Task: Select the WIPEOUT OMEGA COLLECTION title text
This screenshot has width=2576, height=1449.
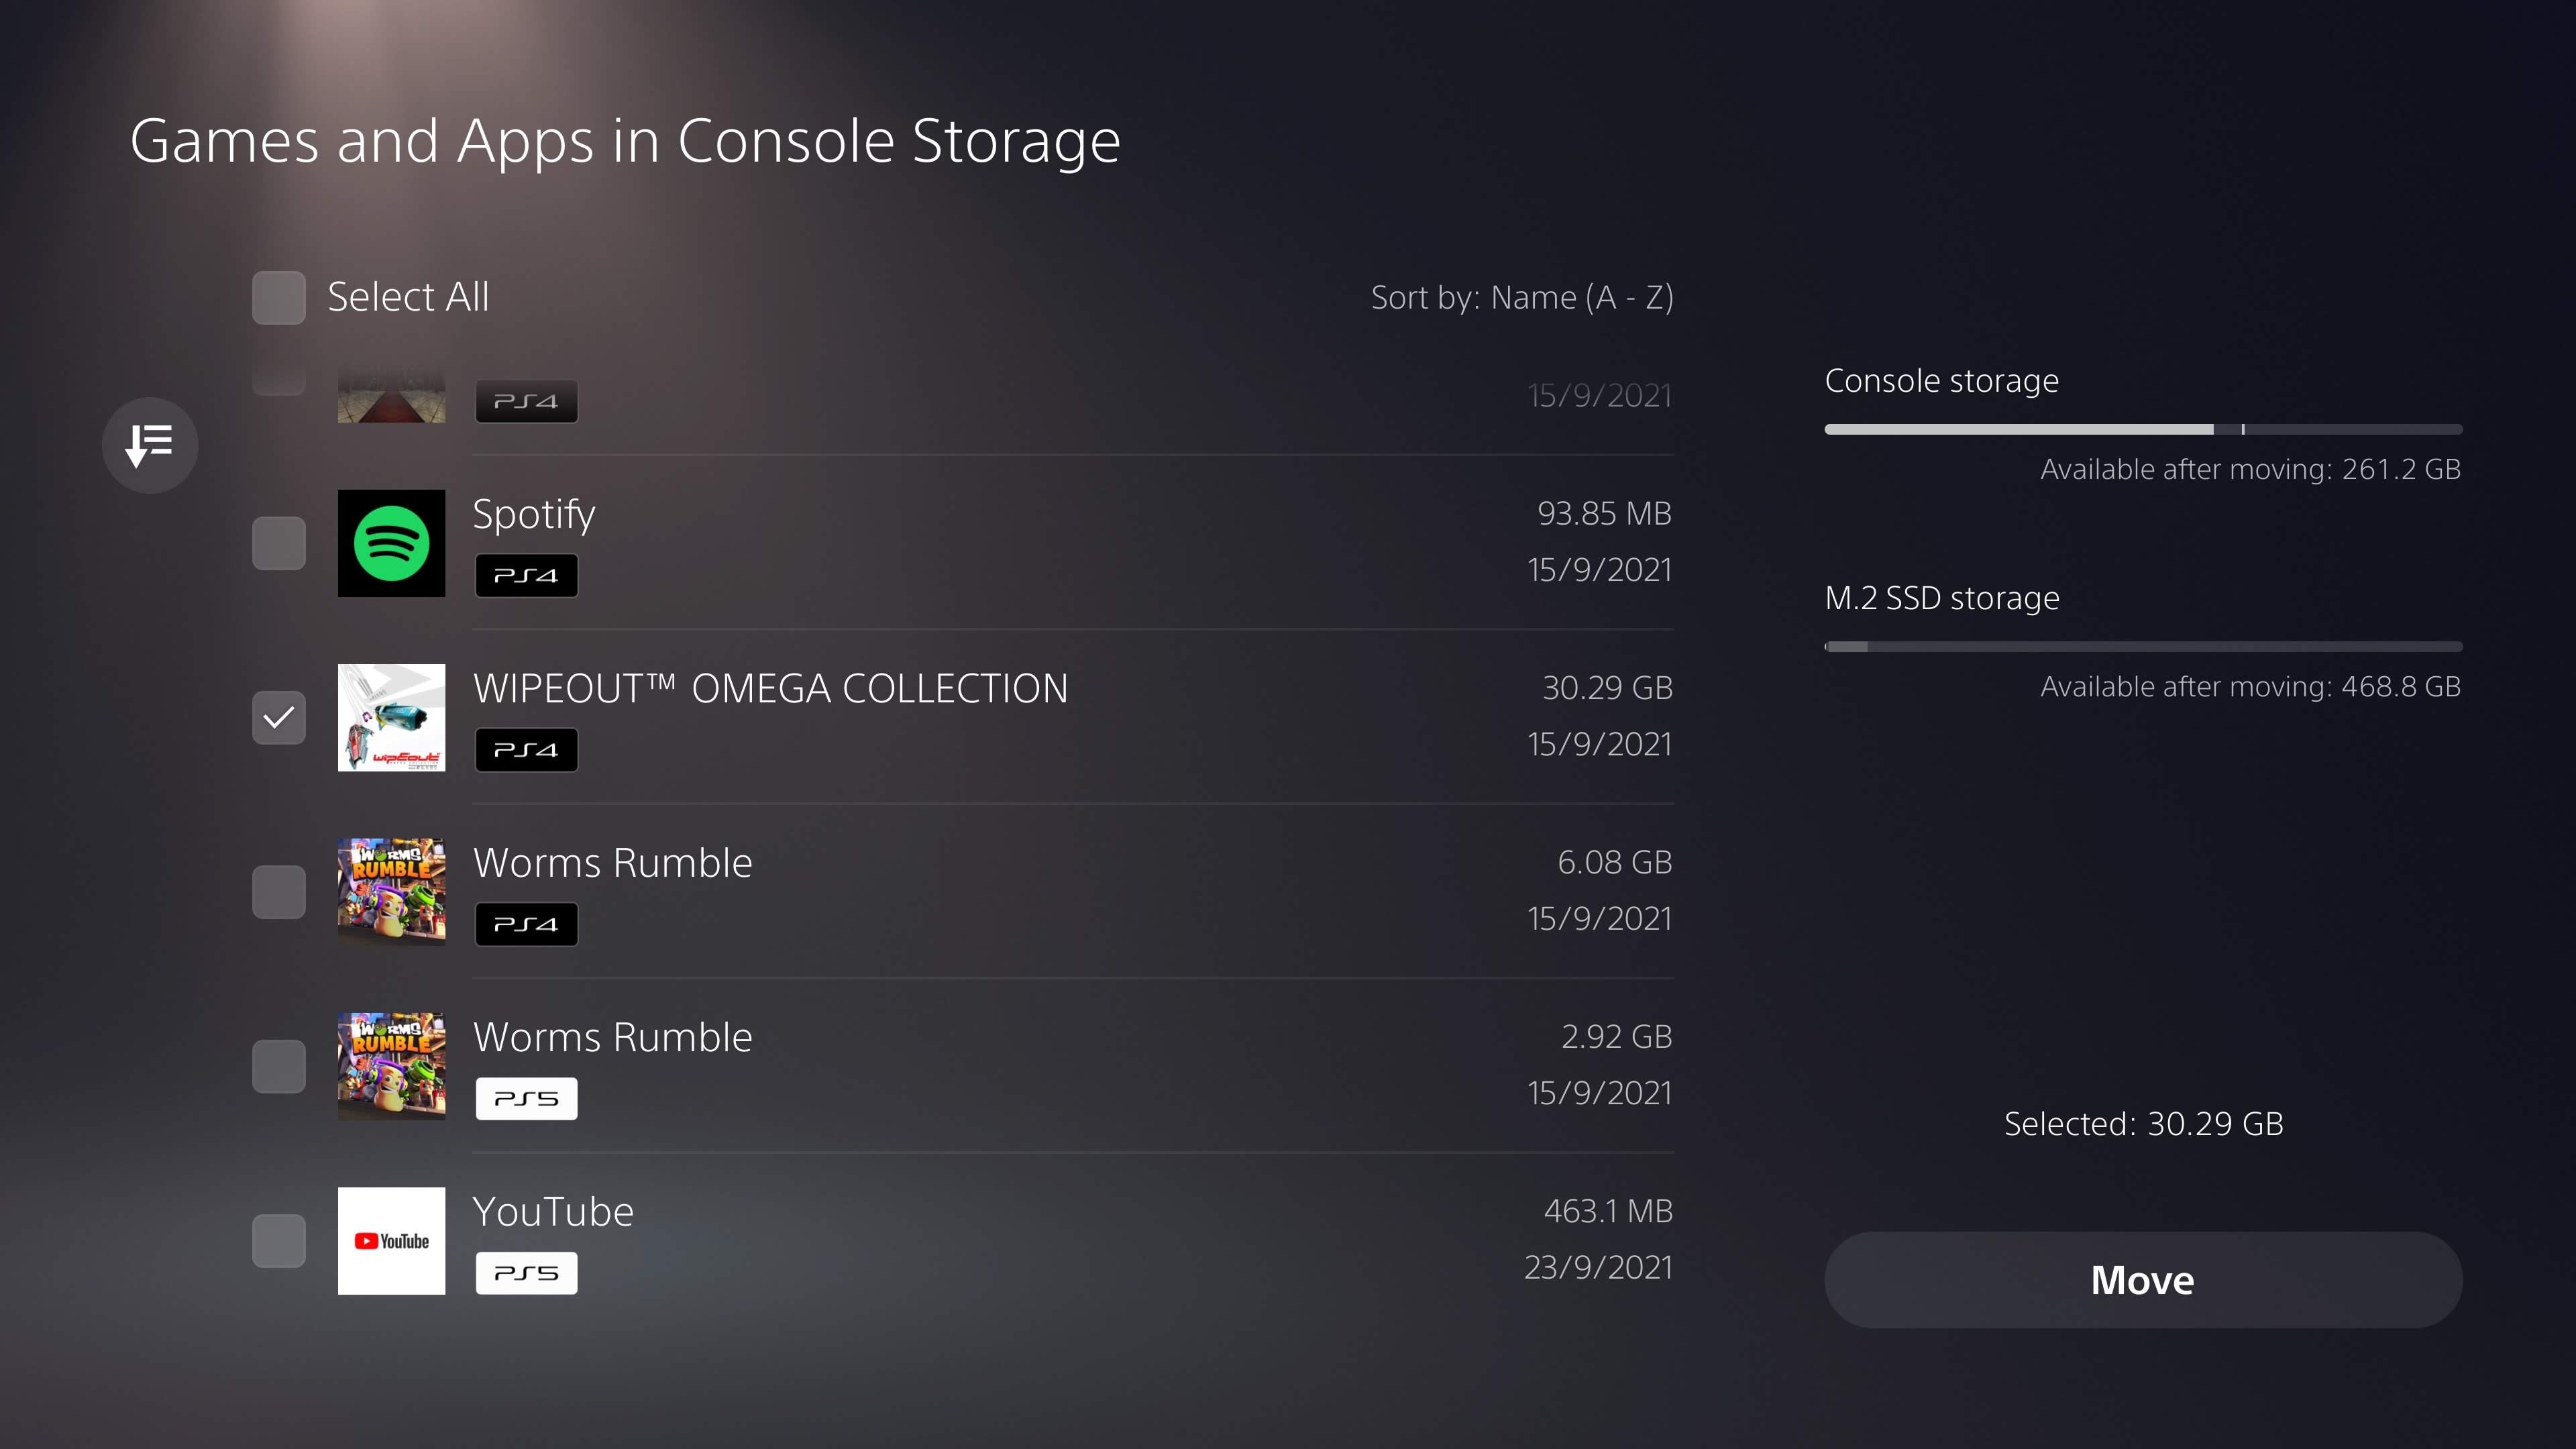Action: coord(770,688)
